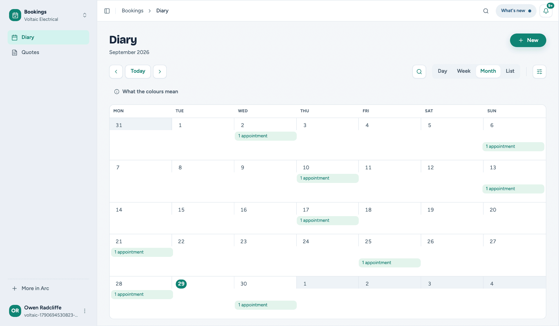Go to next month arrow
This screenshot has height=326, width=559.
tap(160, 72)
